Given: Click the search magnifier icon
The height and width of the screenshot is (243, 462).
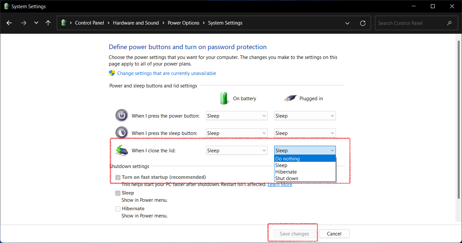Looking at the screenshot, I should [x=450, y=23].
